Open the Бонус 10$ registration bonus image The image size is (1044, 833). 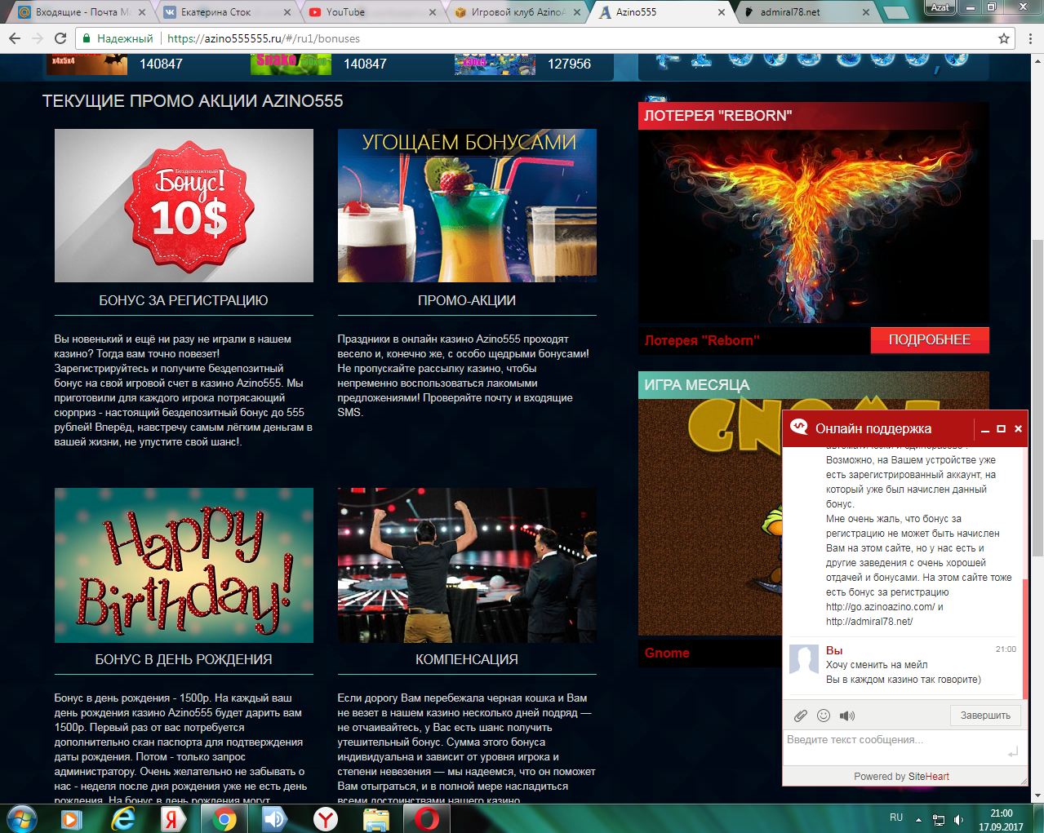pyautogui.click(x=184, y=206)
